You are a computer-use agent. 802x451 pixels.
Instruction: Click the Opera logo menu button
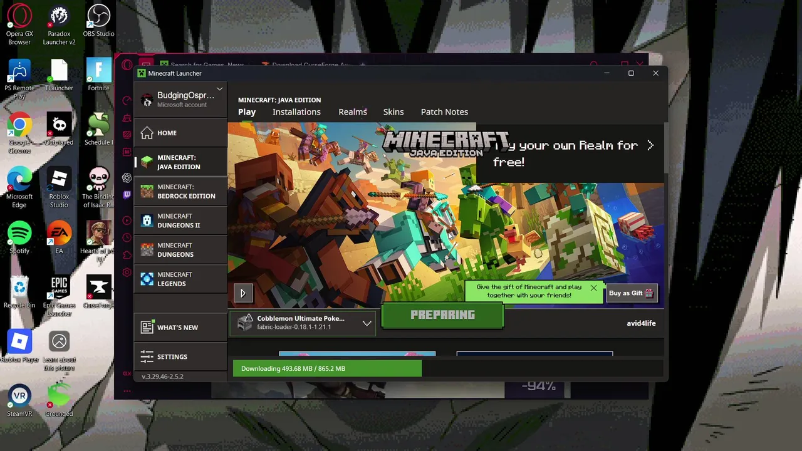coord(127,65)
